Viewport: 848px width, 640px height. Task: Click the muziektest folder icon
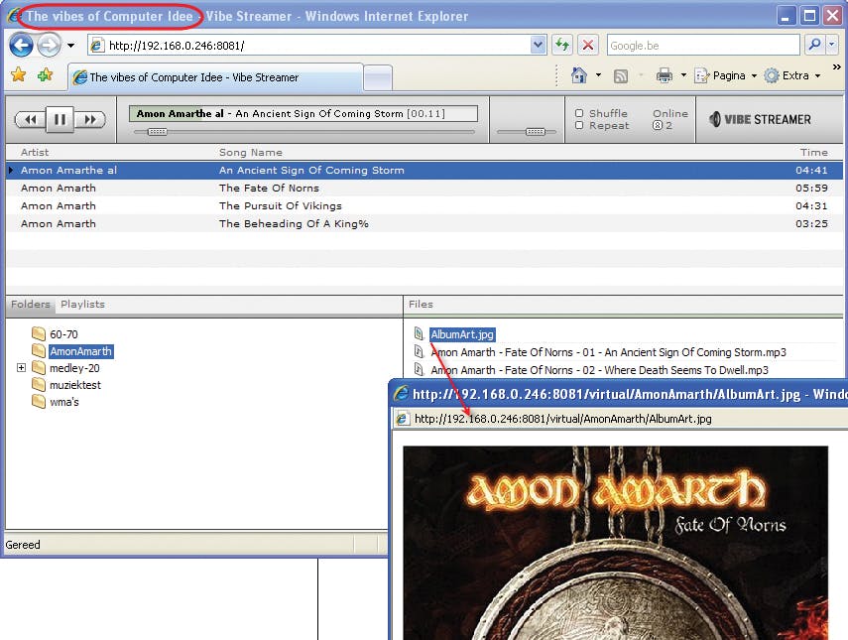pyautogui.click(x=39, y=384)
